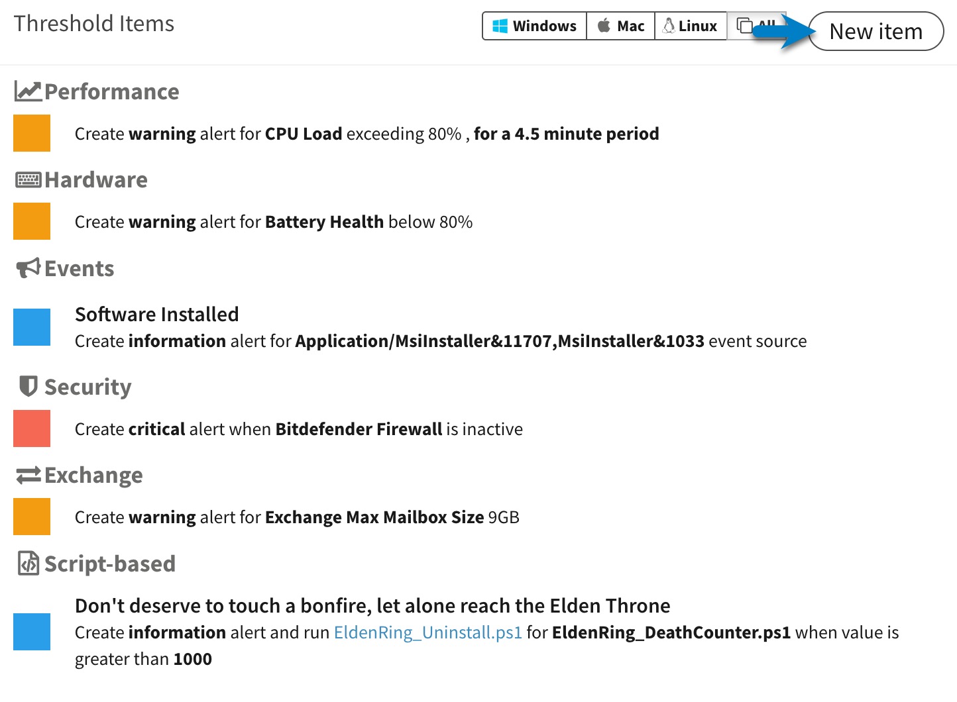Screen dimensions: 957x702
Task: Select the orange Exchange Mailbox Size swatch
Action: 32,517
